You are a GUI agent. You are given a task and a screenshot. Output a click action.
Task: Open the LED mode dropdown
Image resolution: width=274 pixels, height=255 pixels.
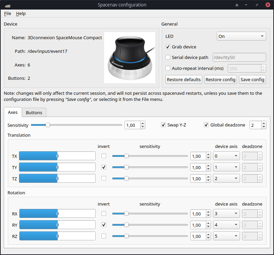point(241,36)
